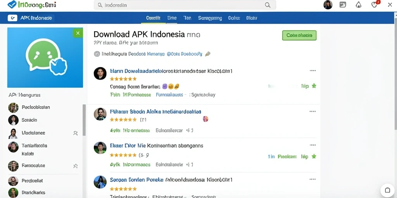Open Elraer DRor Nie review title
The width and height of the screenshot is (397, 198).
(157, 145)
